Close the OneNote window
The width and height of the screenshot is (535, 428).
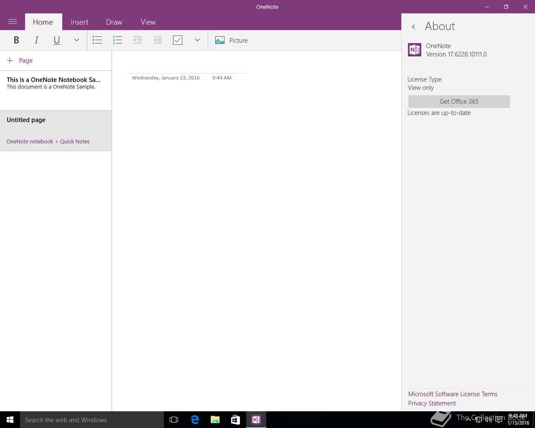(525, 7)
